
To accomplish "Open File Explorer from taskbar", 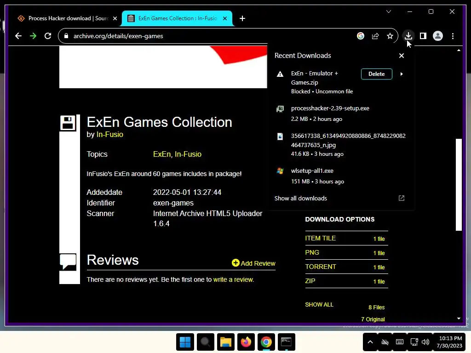I will pos(225,342).
